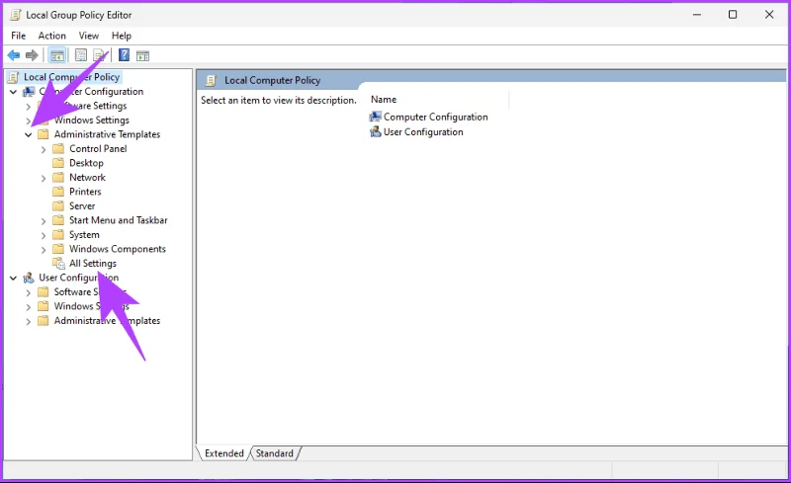The width and height of the screenshot is (791, 483).
Task: Click the User Configuration icon in the right pane
Action: (376, 132)
